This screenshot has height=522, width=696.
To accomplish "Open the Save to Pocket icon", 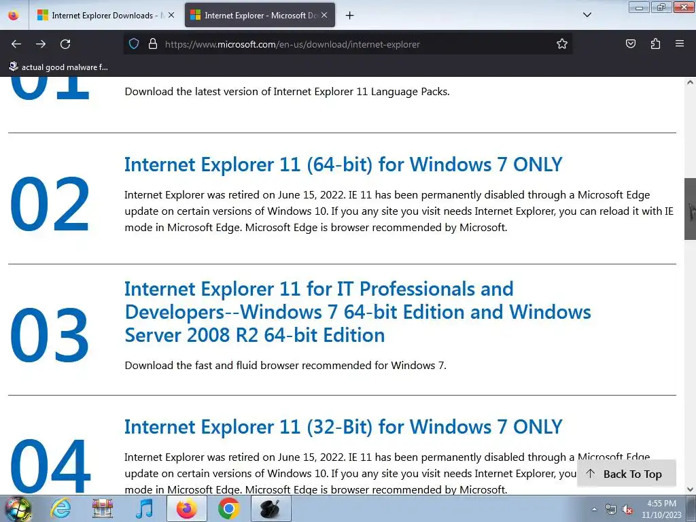I will (630, 44).
